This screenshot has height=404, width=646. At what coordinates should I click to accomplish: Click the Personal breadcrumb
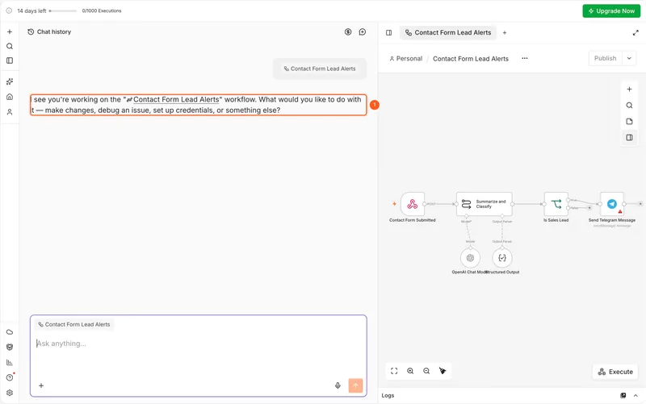406,58
